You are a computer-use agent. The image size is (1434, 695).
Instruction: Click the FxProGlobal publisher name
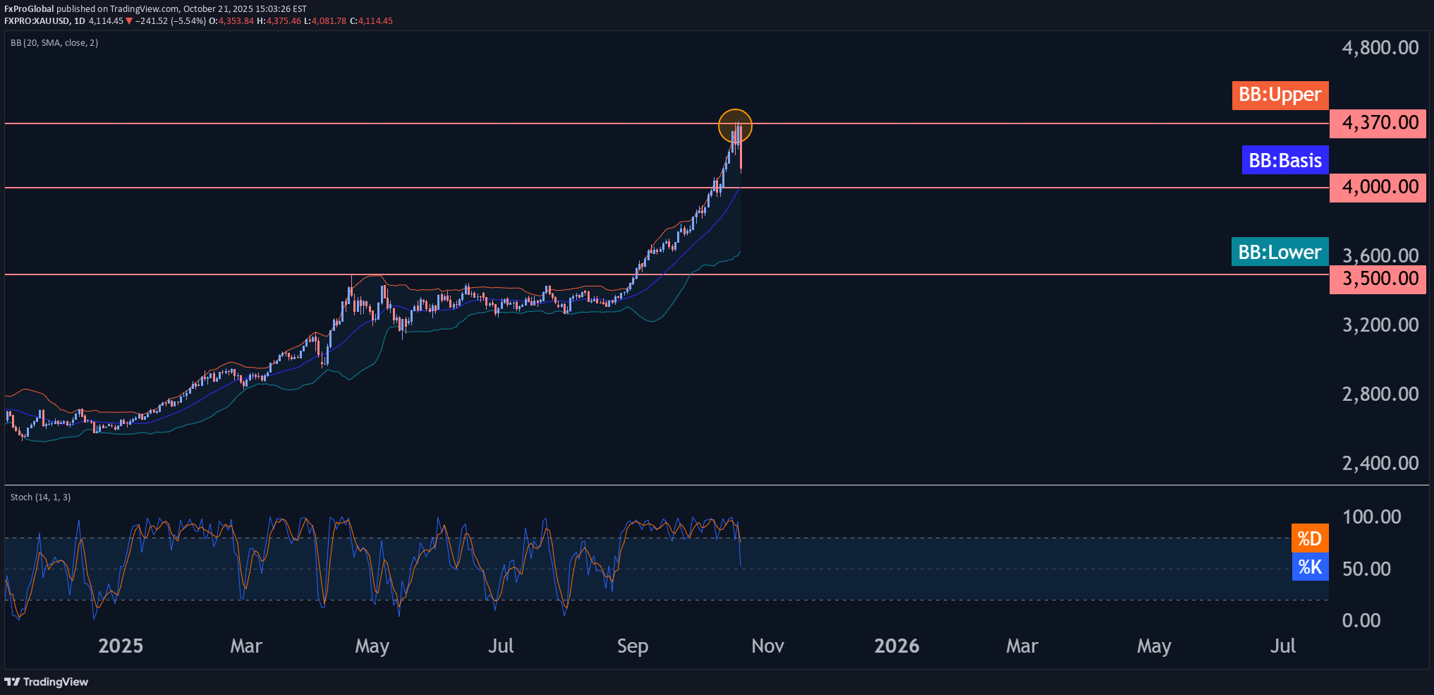click(29, 8)
